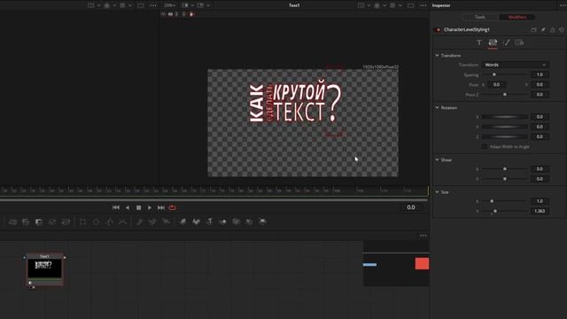Click the Shear Y slider handle
Viewport: 567px width, 319px height.
[505, 179]
